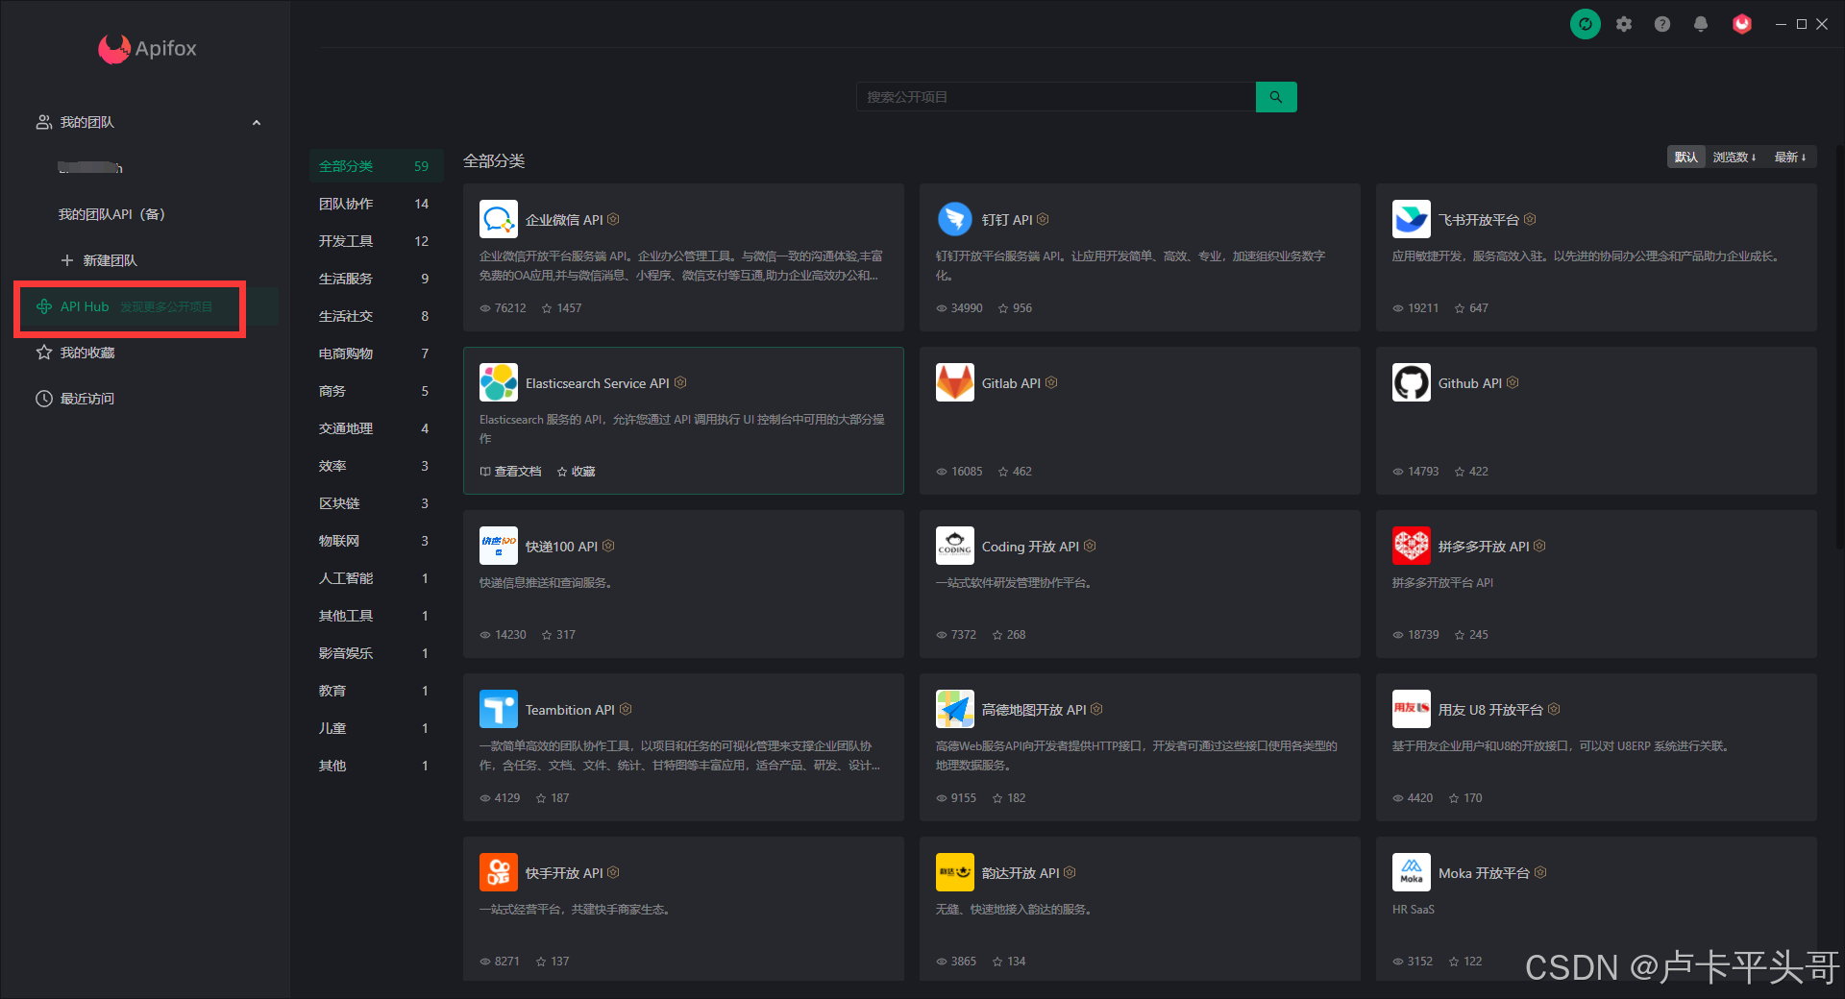Viewport: 1845px width, 999px height.
Task: Select the 商务 category
Action: [376, 391]
